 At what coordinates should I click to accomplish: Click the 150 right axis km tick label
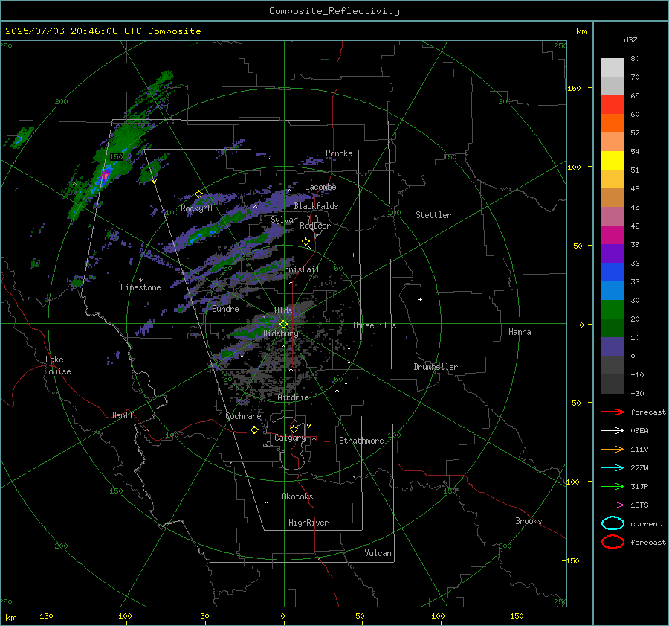[574, 88]
